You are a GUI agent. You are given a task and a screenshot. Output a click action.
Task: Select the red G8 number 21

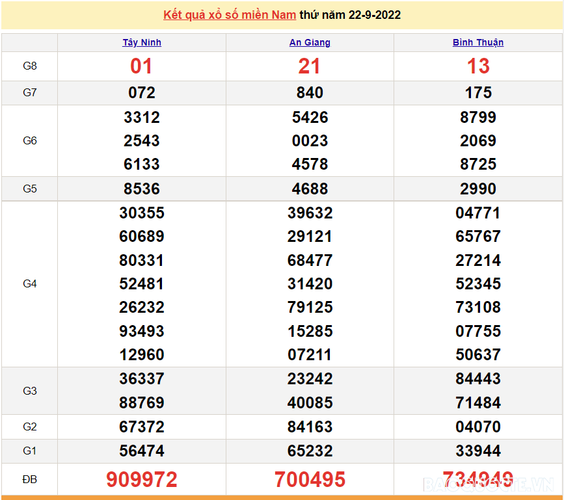point(310,66)
